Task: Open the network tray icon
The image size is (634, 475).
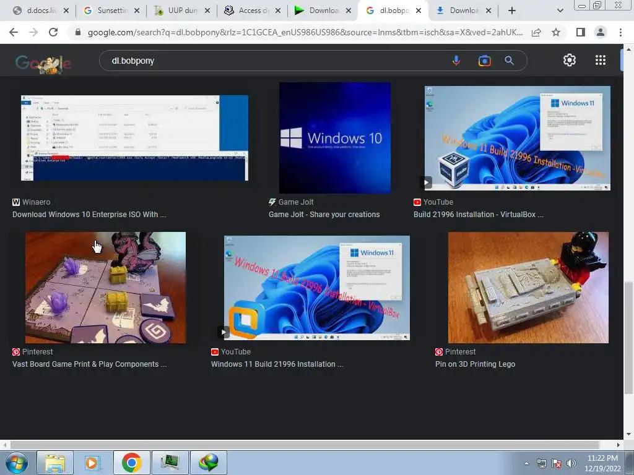Action: (x=541, y=463)
